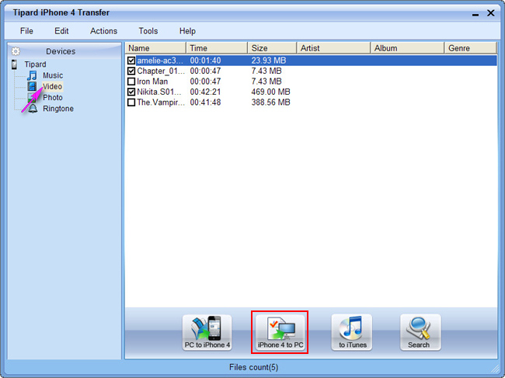Screen dimensions: 505x378
Task: Click the Ringtone bell icon
Action: coord(32,109)
